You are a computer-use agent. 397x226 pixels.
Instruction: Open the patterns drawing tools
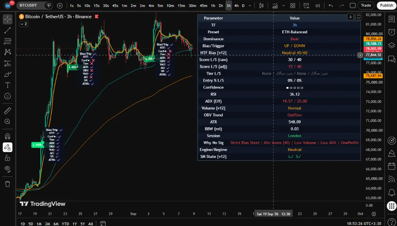pos(8,52)
